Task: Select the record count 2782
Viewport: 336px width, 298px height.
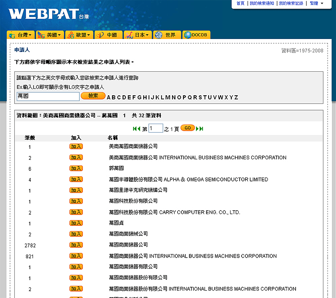Action: coord(30,245)
